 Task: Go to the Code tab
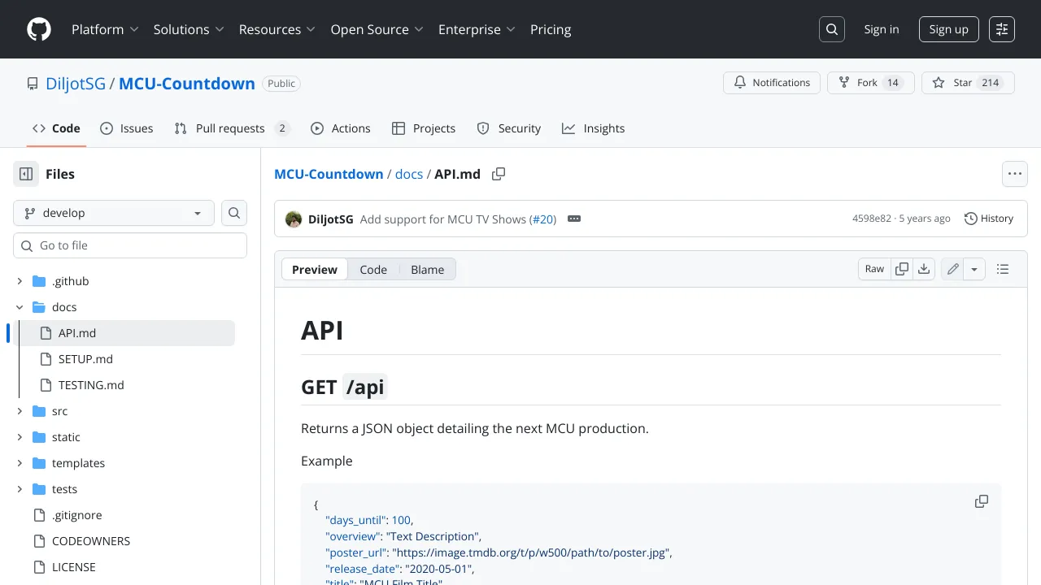point(56,128)
